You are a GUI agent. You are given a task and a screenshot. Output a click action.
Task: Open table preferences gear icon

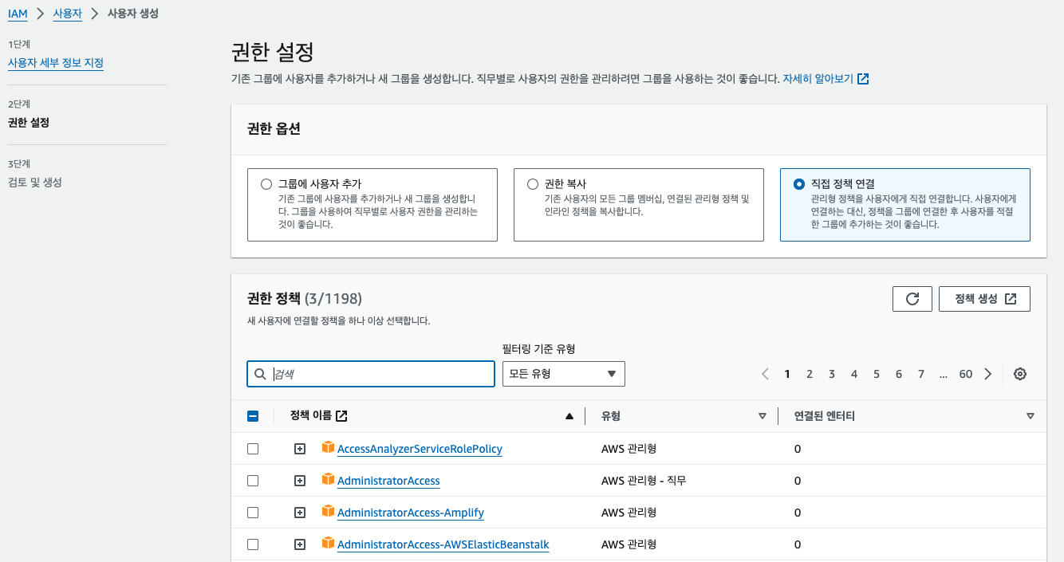coord(1019,374)
